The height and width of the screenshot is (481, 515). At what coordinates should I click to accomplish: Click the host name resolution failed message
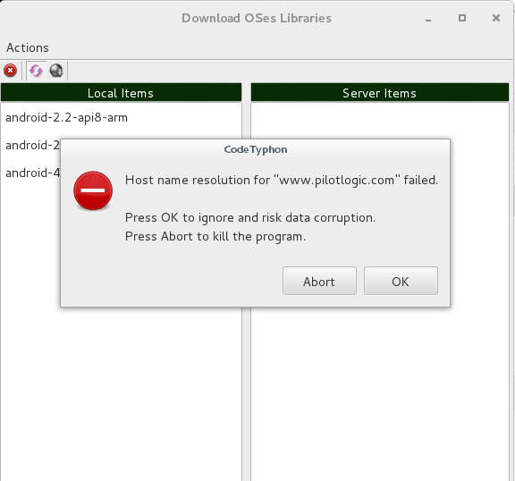282,181
